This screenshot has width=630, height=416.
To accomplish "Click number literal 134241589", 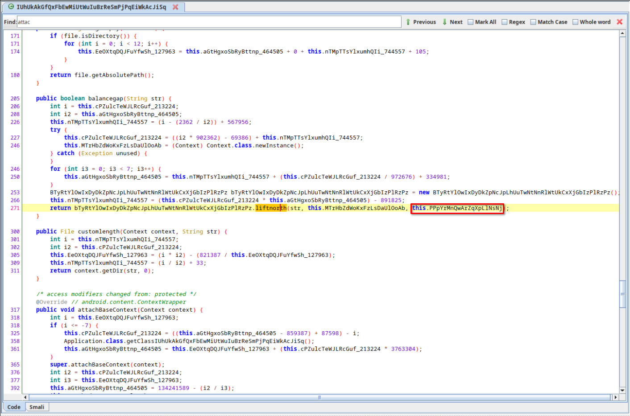I will pyautogui.click(x=174, y=388).
